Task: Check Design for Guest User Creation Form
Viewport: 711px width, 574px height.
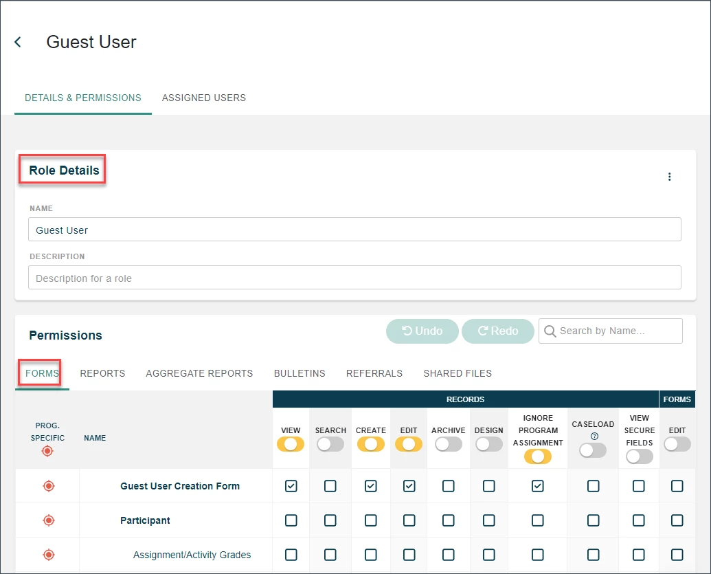Action: 489,486
